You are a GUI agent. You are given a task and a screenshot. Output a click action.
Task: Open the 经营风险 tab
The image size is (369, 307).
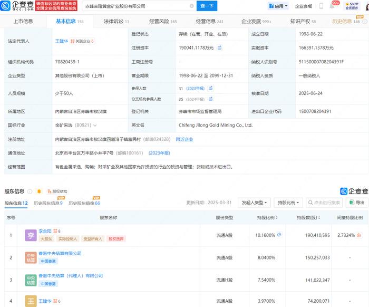[163, 22]
